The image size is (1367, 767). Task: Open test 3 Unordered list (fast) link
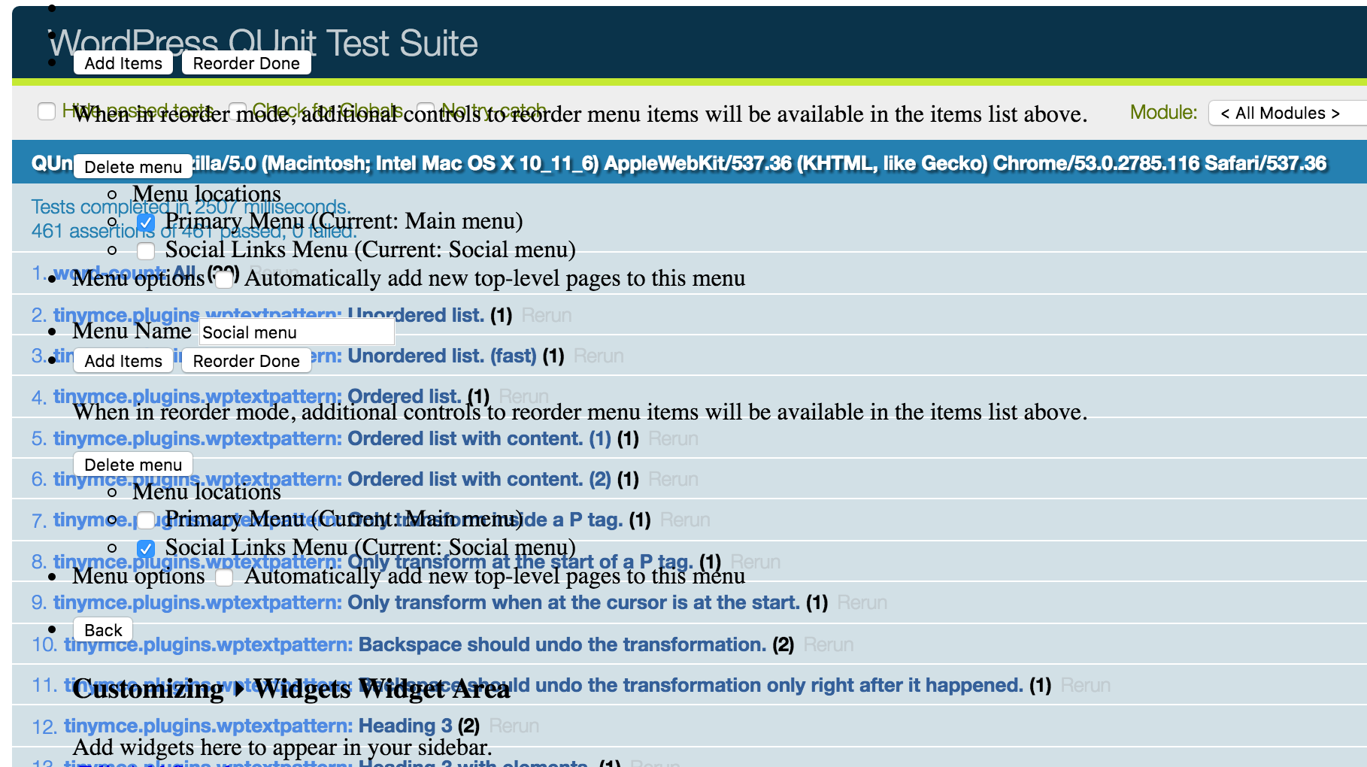tap(295, 356)
